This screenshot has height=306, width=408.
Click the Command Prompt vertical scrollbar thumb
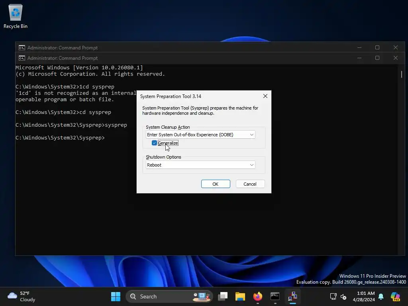tap(402, 74)
